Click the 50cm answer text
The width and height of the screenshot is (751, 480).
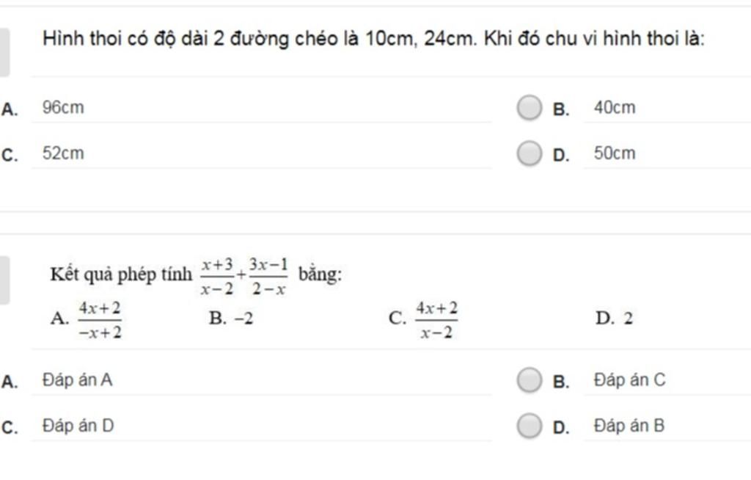[615, 154]
